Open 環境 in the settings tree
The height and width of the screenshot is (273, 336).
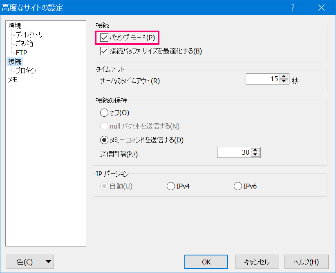[x=14, y=26]
